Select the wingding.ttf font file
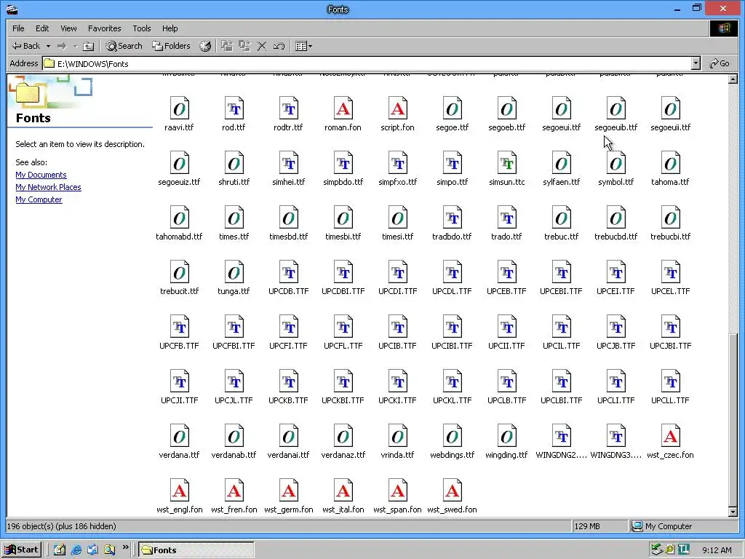 pyautogui.click(x=507, y=442)
